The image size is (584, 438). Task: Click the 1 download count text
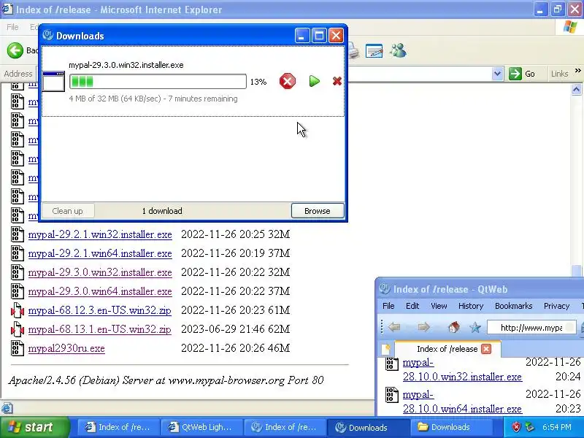coord(162,211)
